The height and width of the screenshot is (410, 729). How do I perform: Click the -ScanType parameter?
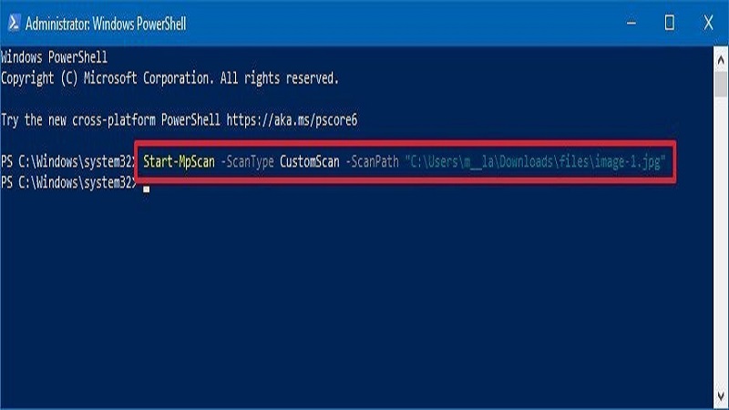point(247,161)
